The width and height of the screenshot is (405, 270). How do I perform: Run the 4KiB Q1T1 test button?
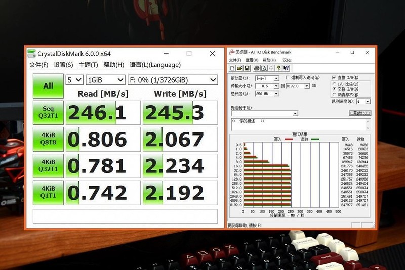pos(48,192)
